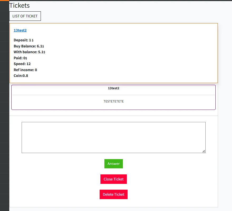
Task: Grab the textarea resize handle
Action: click(x=204, y=151)
